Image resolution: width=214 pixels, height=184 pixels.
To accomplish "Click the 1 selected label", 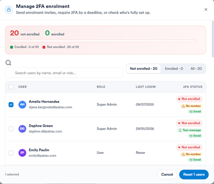I will point(12,174).
